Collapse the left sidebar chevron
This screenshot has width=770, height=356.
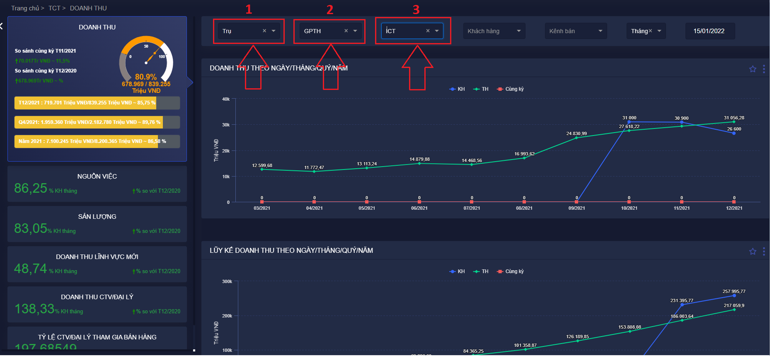(1, 26)
